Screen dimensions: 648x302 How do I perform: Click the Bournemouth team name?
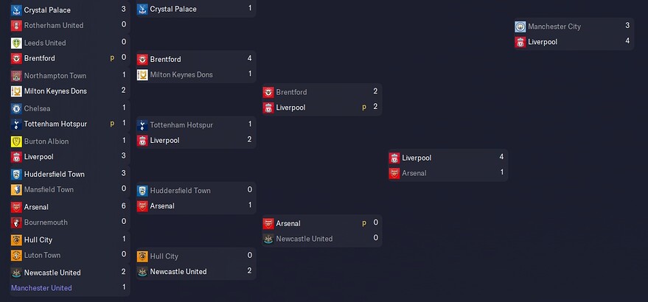point(46,222)
